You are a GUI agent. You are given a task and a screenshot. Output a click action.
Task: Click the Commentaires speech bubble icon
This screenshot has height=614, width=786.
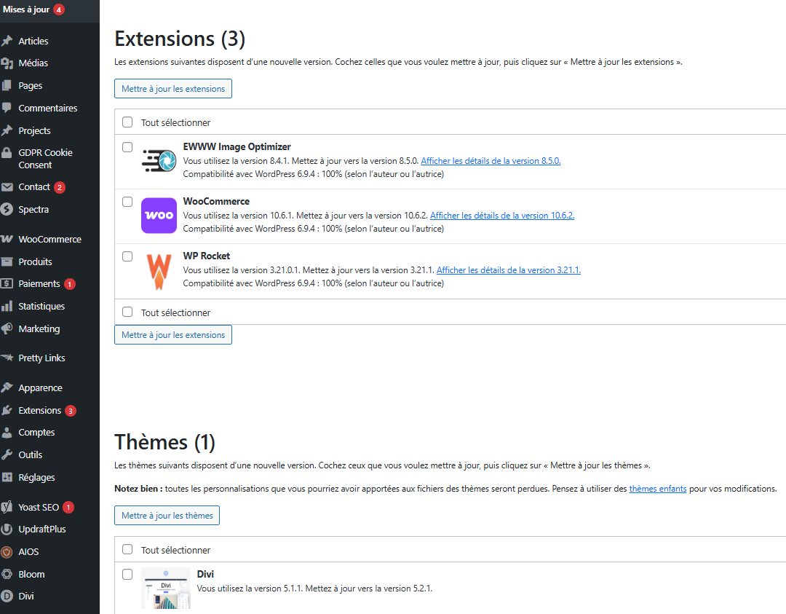pyautogui.click(x=7, y=108)
